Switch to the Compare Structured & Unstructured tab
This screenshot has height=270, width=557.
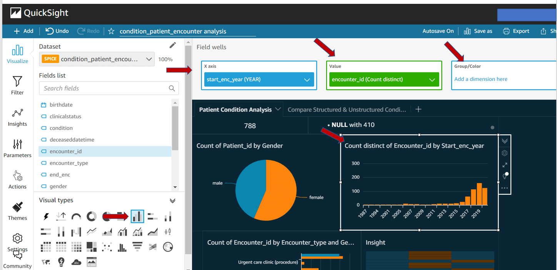click(346, 109)
